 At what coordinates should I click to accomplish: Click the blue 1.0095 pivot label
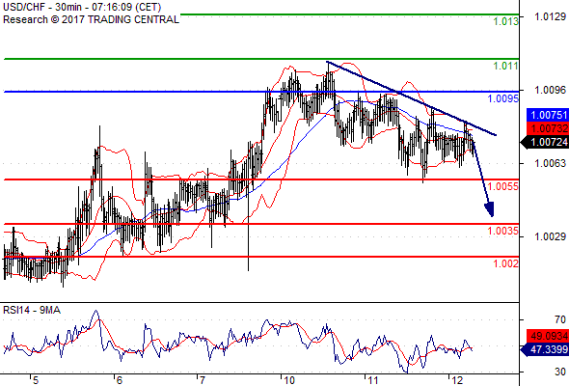[503, 98]
